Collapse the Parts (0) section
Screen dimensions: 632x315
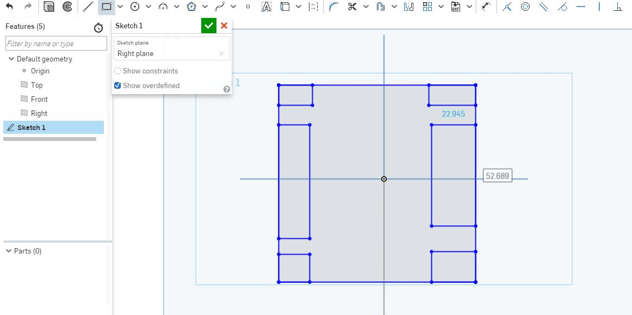(x=9, y=251)
